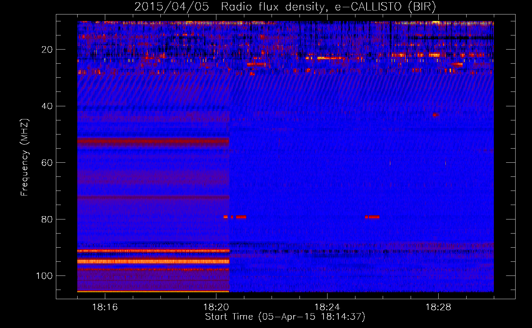Click the small red spot near 43 MHz
The image size is (532, 328).
coord(435,115)
